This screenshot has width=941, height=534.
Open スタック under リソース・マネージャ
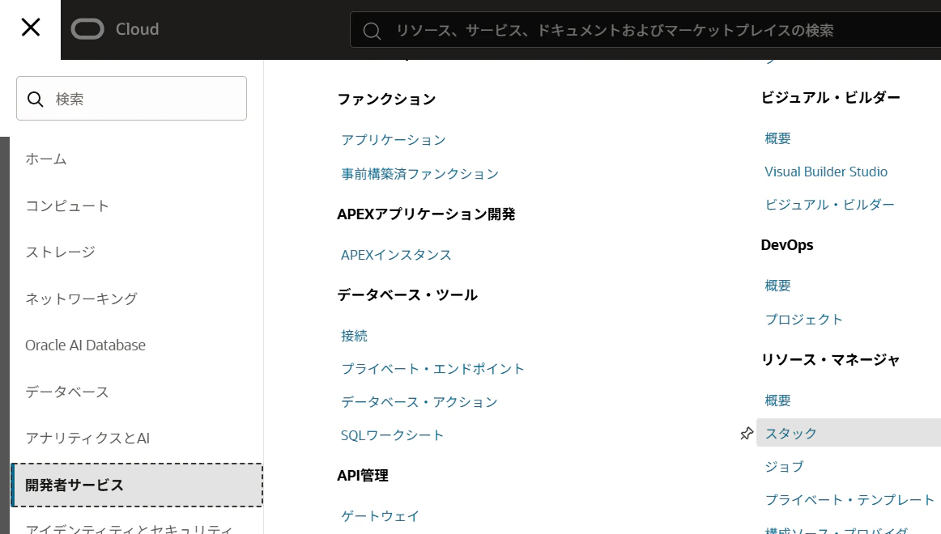[x=849, y=433]
